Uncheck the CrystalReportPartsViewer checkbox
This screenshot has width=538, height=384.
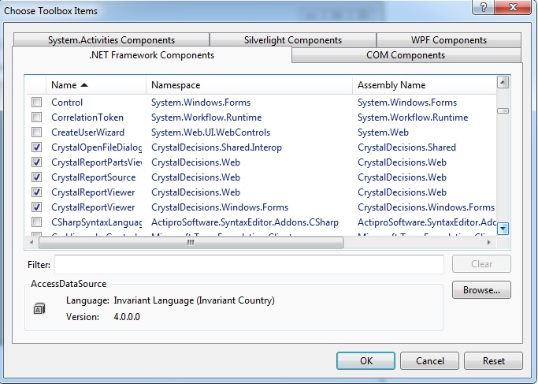pyautogui.click(x=37, y=162)
